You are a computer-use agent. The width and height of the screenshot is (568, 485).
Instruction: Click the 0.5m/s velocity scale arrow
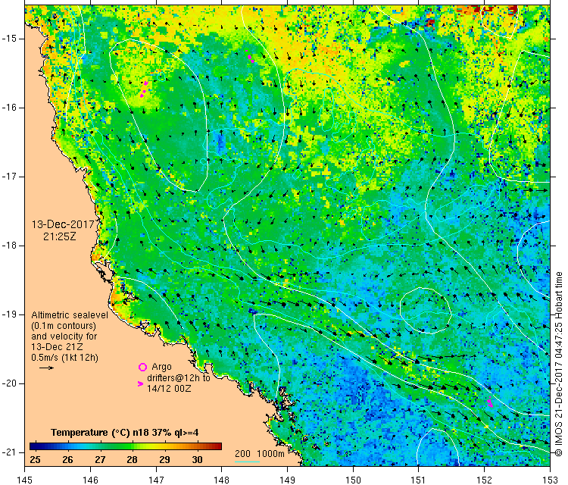[x=46, y=368]
